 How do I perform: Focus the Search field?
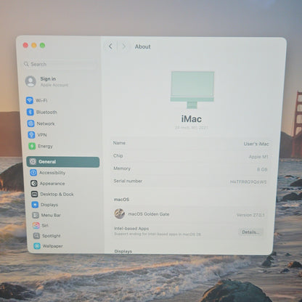click(x=60, y=64)
